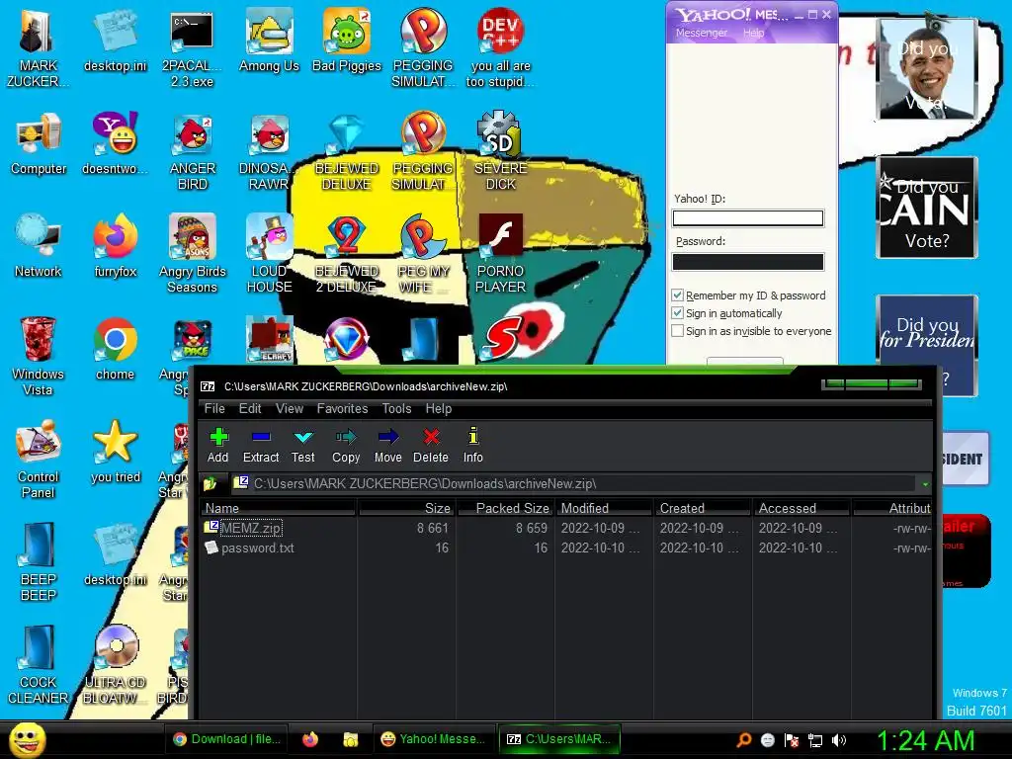The height and width of the screenshot is (759, 1012).
Task: Select the Network desktop icon
Action: tap(39, 246)
